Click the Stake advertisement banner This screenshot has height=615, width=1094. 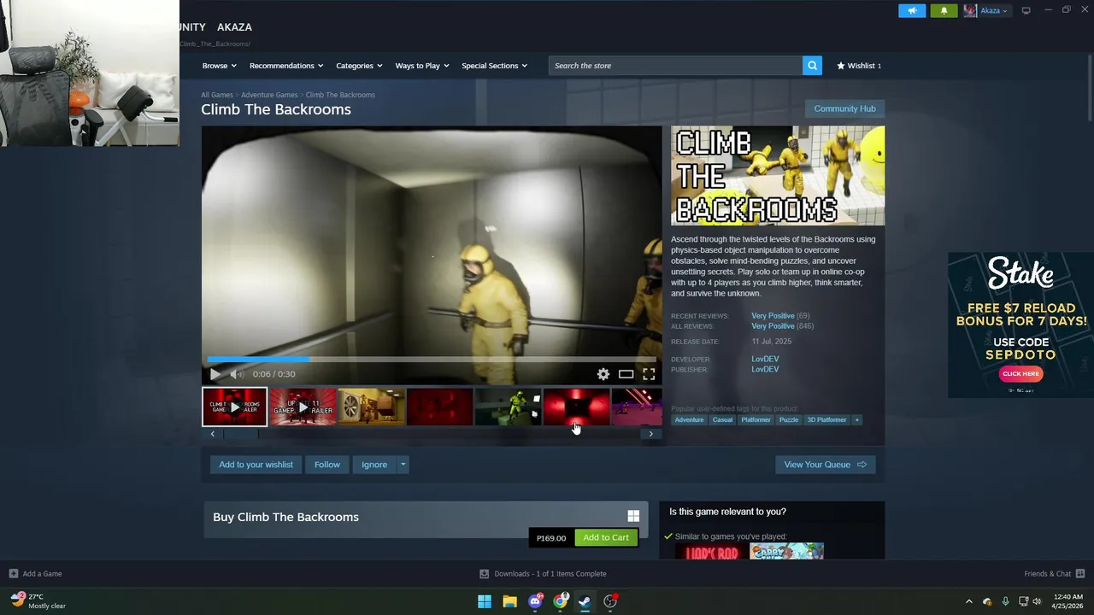1020,325
